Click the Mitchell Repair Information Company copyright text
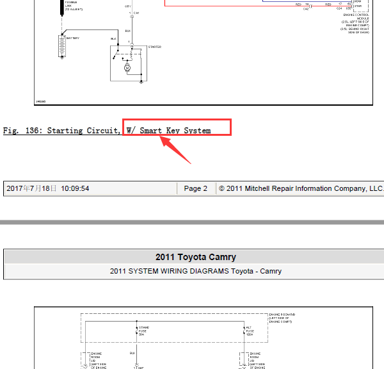The image size is (384, 369). (301, 188)
